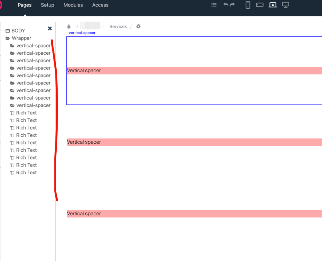
Task: Switch to mobile landscape preview
Action: (260, 5)
